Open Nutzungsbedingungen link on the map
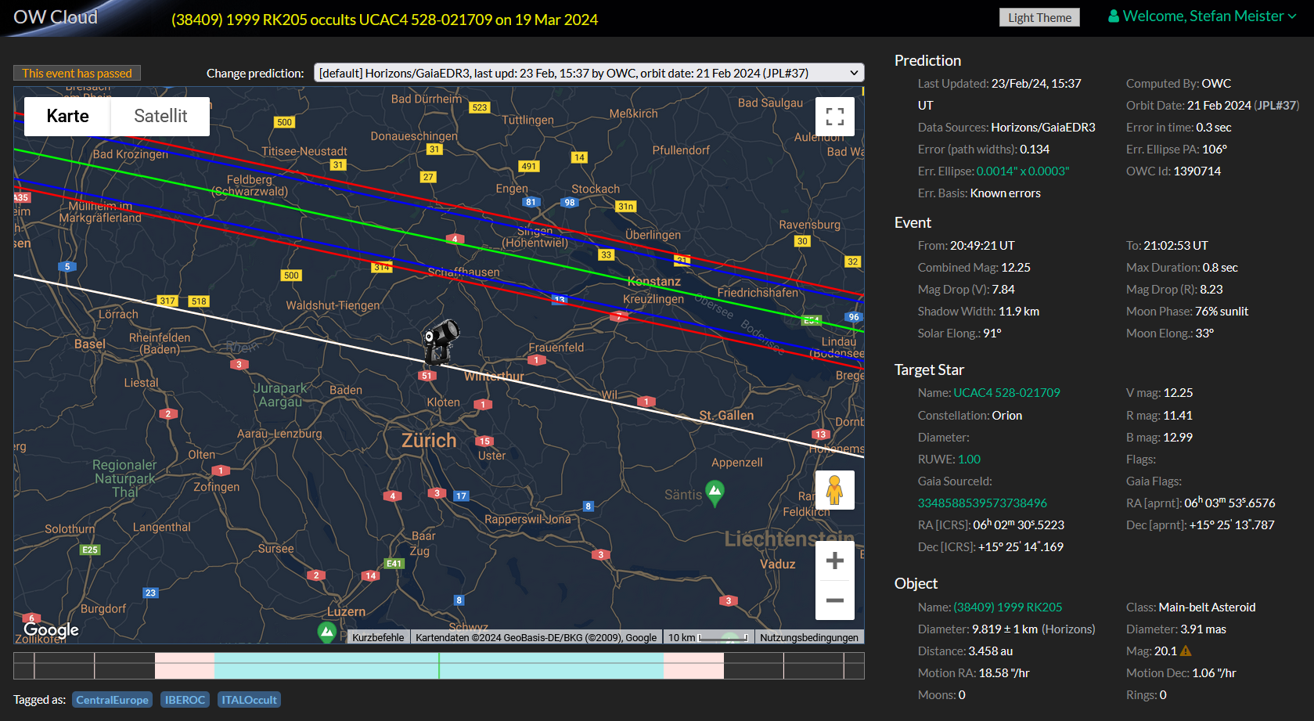1314x721 pixels. pyautogui.click(x=809, y=637)
